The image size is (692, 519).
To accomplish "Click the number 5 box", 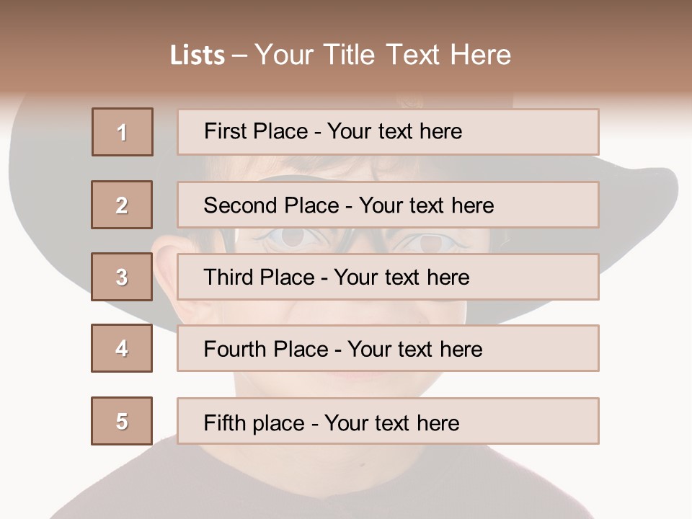I will (x=122, y=421).
